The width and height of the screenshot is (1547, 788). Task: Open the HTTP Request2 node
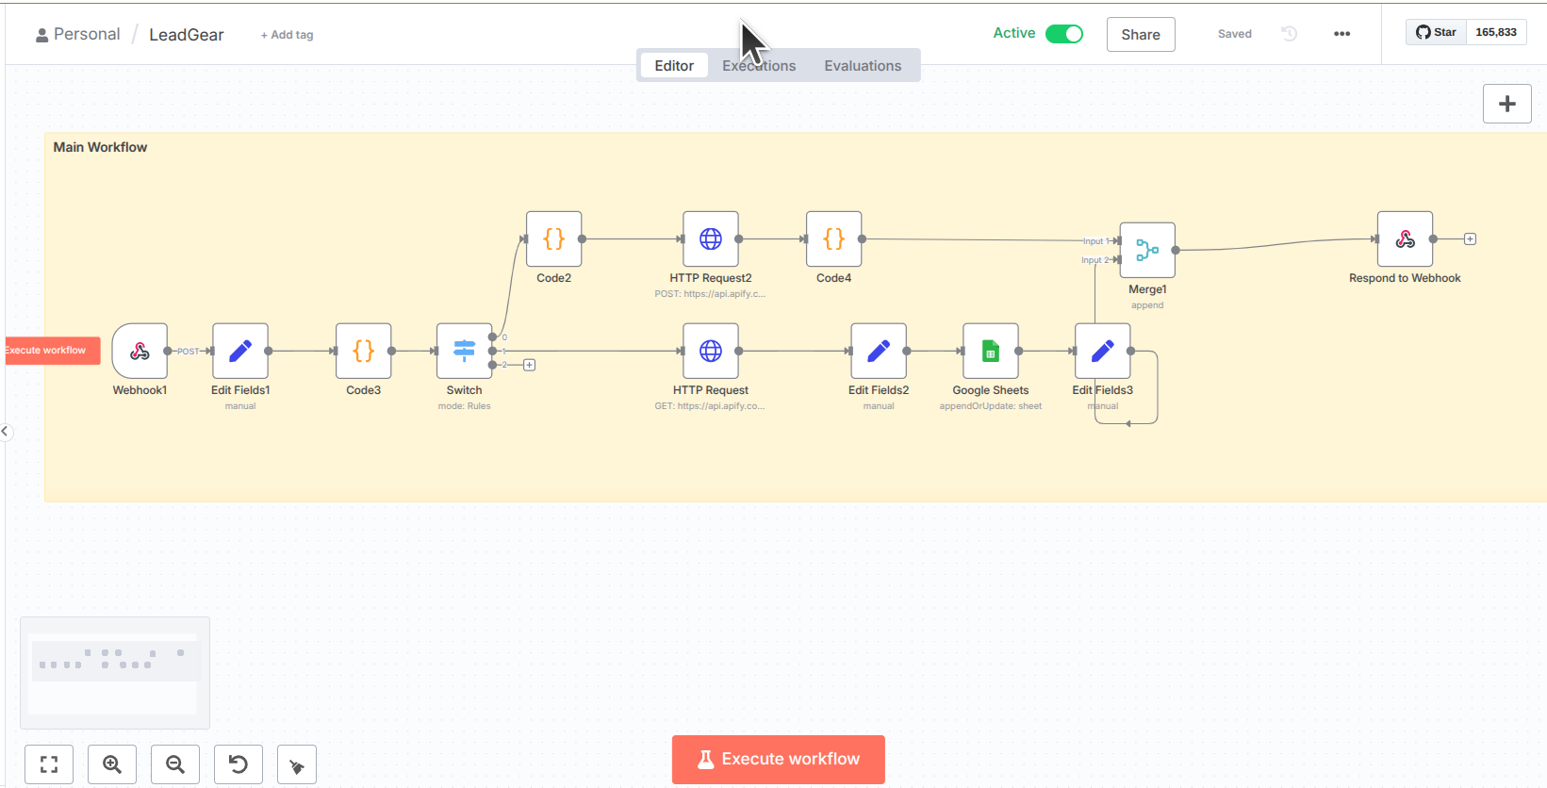[x=711, y=238]
